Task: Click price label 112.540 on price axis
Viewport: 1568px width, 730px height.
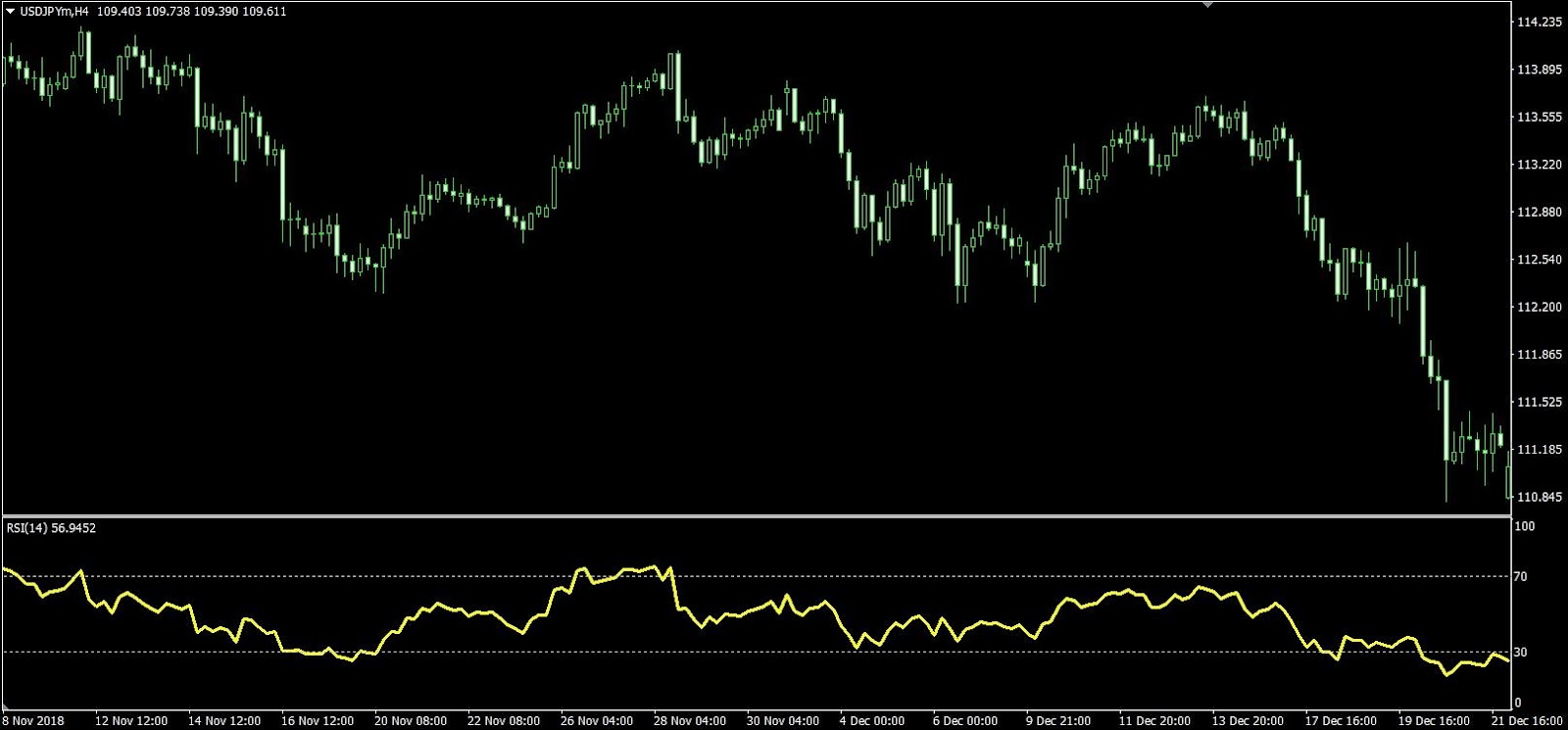Action: tap(1540, 260)
